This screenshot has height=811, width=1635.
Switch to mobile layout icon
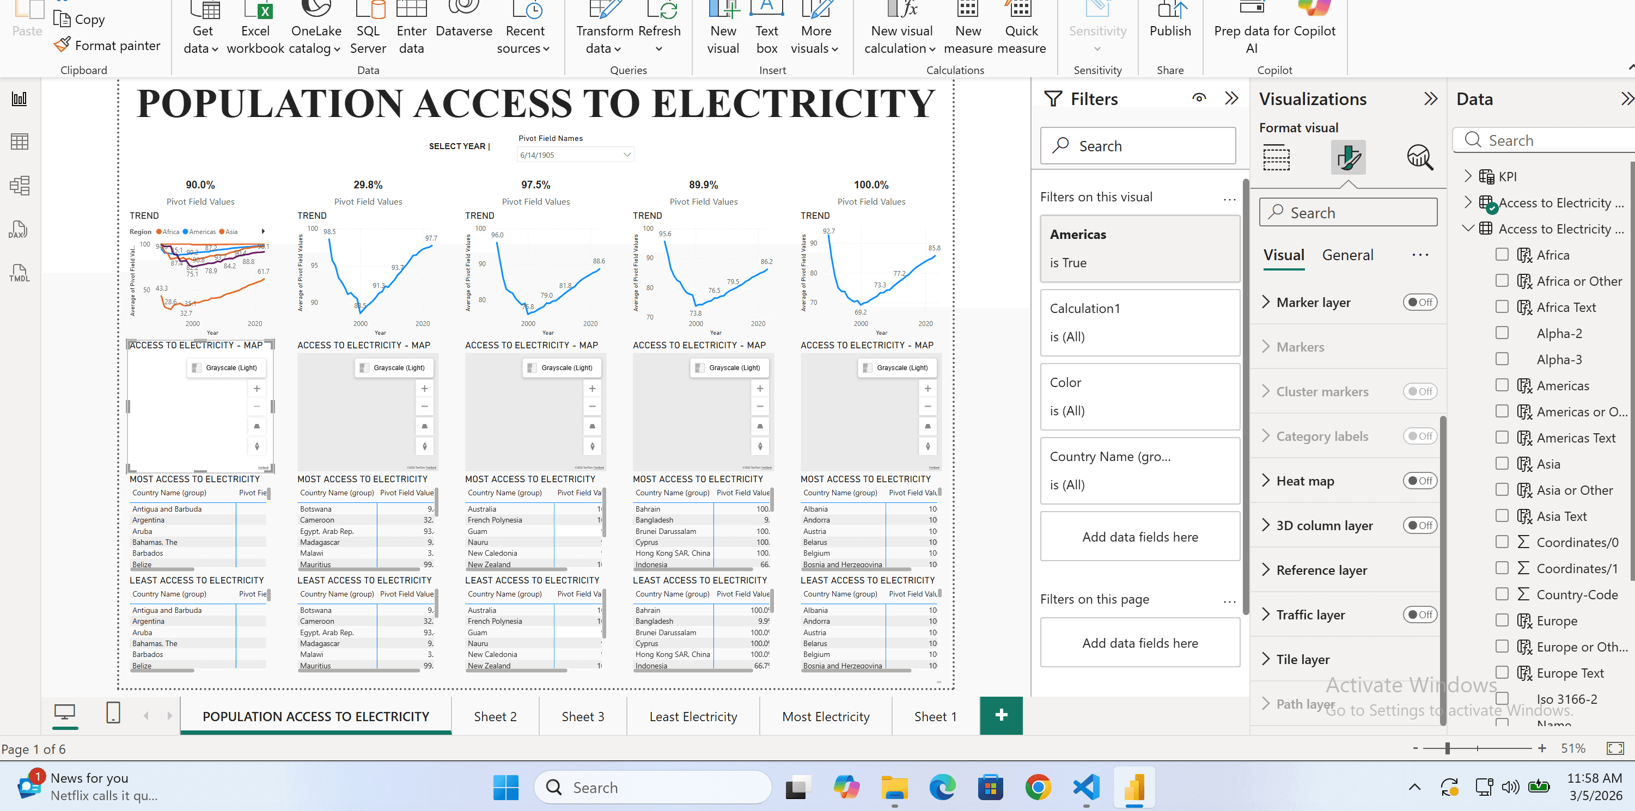coord(113,712)
